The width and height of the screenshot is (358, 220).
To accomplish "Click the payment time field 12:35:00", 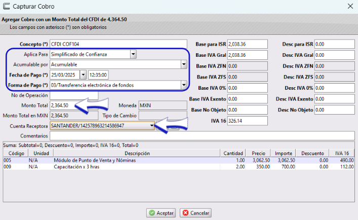I will [98, 75].
